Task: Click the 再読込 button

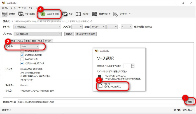Action: [x=69, y=34]
